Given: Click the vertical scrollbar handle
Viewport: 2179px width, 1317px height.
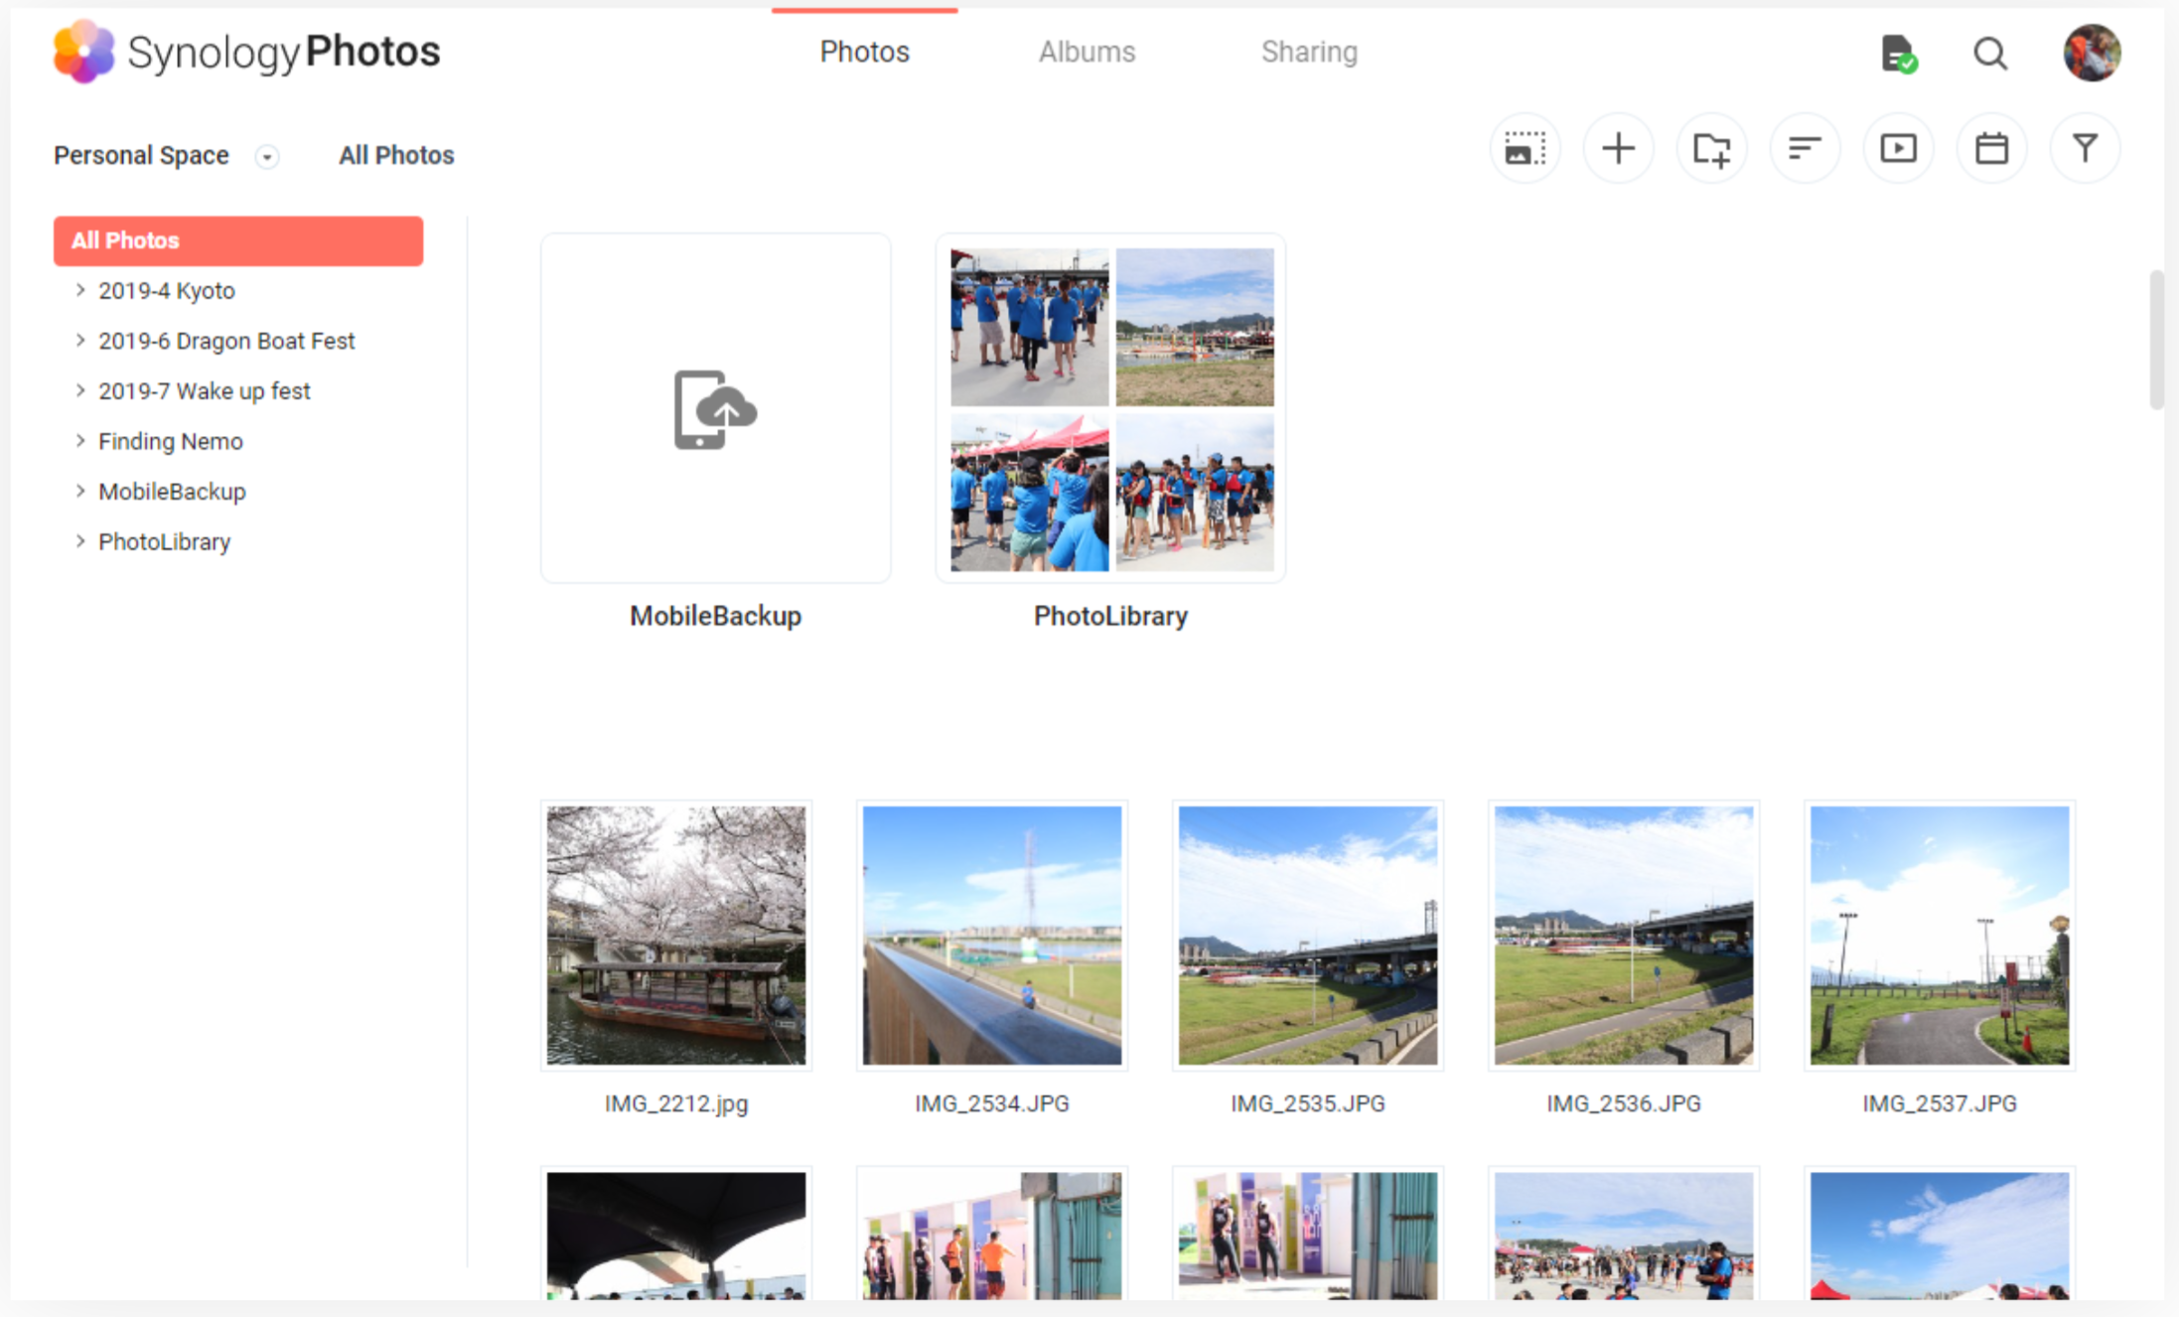Looking at the screenshot, I should pos(2156,340).
